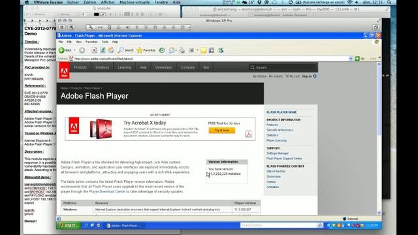Open the Fichier menu in macOS menu bar
The width and height of the screenshot is (418, 235).
[x=72, y=2]
